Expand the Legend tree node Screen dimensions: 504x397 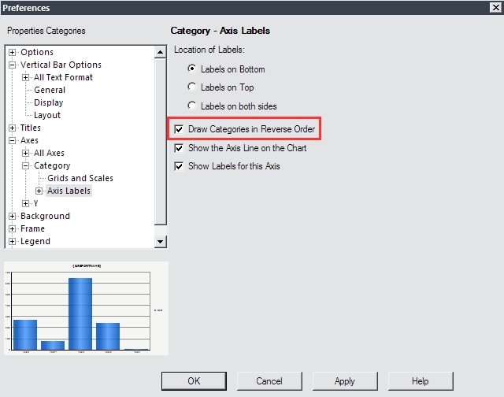point(13,242)
